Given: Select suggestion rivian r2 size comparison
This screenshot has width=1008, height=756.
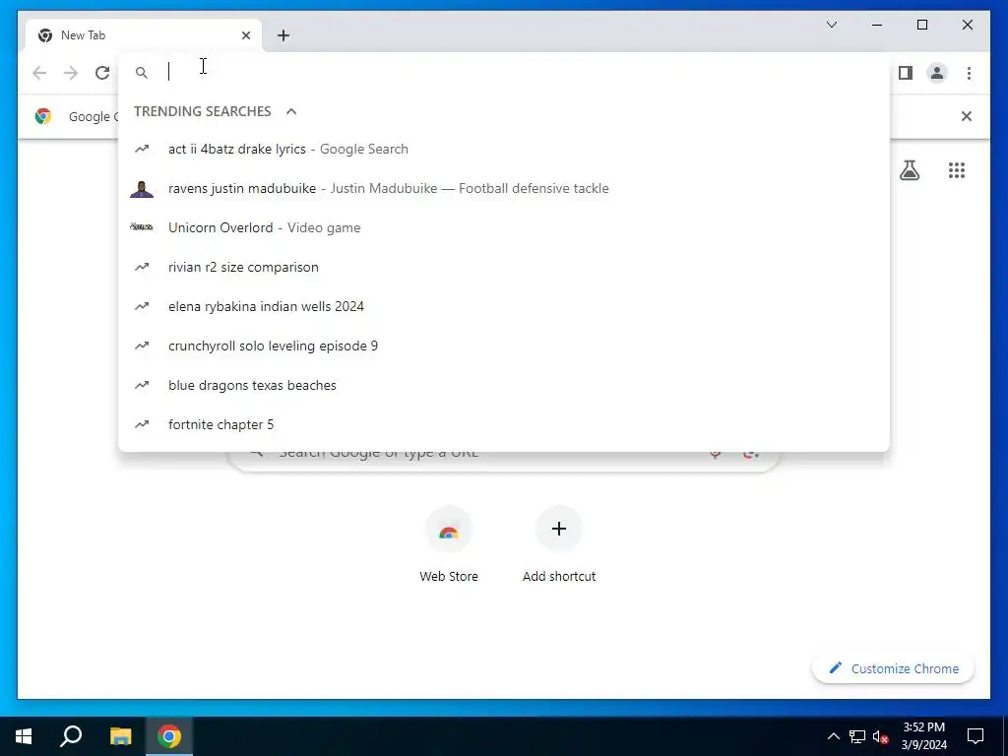Looking at the screenshot, I should point(504,267).
